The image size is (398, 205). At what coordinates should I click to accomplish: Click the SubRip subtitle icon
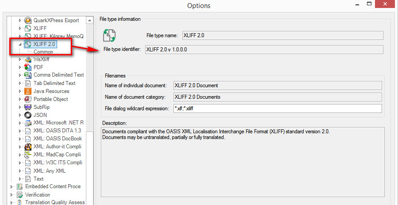27,107
